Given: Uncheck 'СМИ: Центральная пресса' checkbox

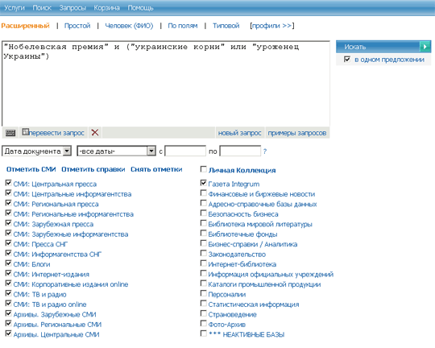Looking at the screenshot, I should (x=8, y=183).
